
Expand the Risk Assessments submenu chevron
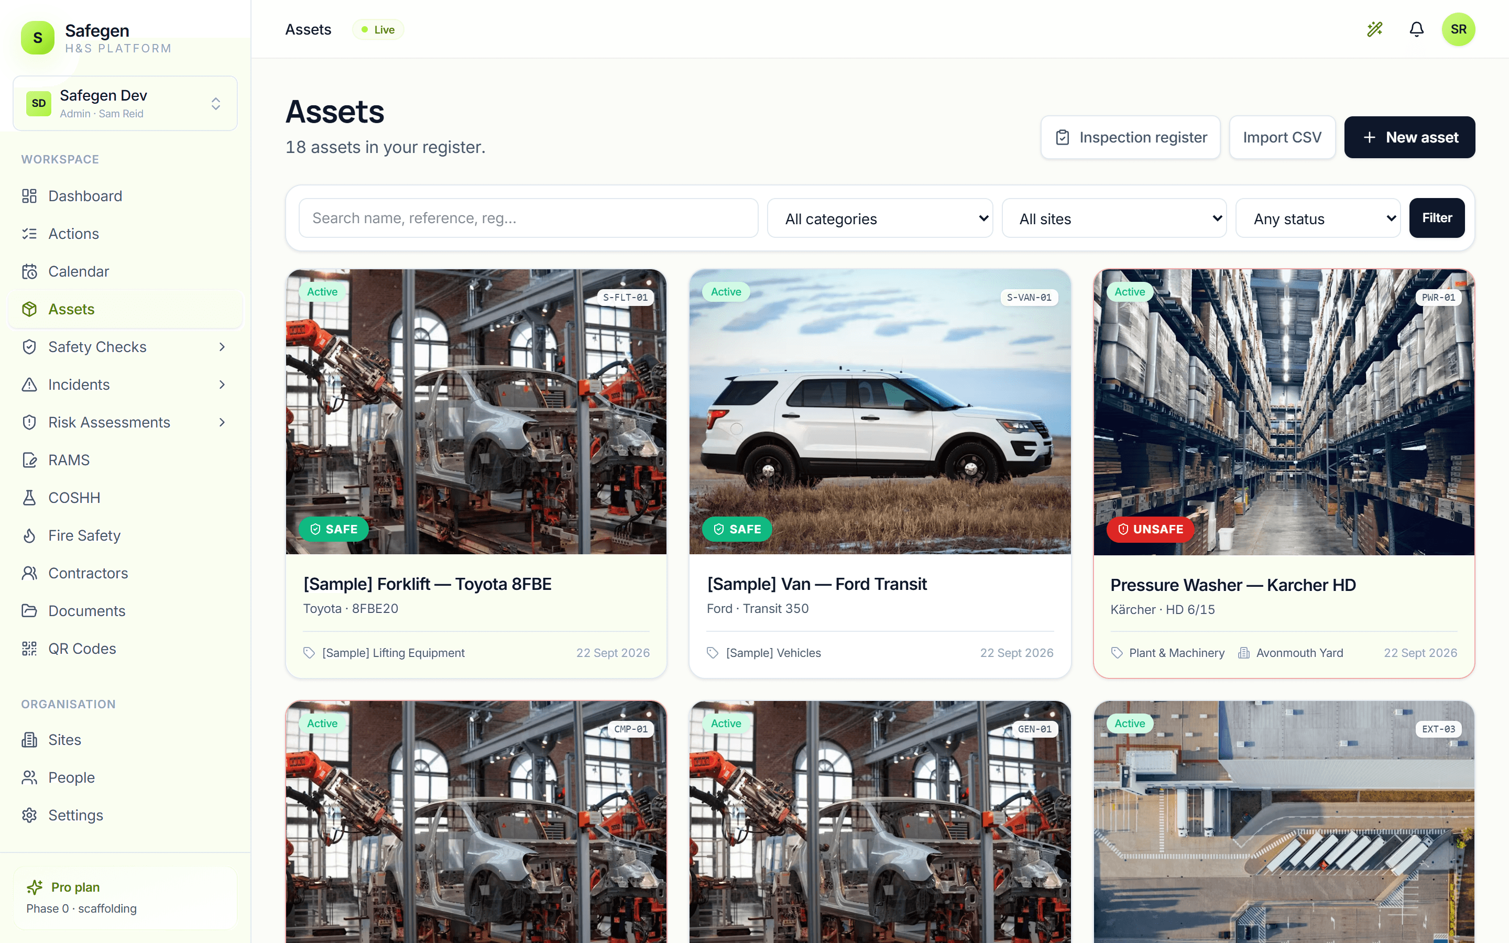click(222, 422)
